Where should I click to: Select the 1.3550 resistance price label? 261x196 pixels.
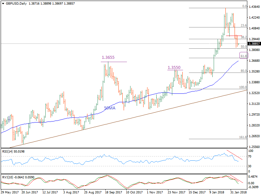click(x=174, y=68)
